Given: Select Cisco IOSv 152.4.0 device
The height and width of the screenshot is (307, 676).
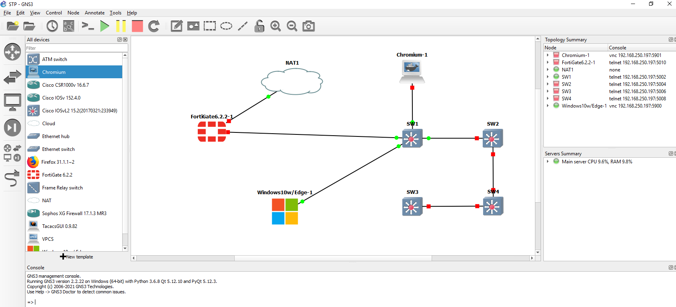Looking at the screenshot, I should click(74, 98).
